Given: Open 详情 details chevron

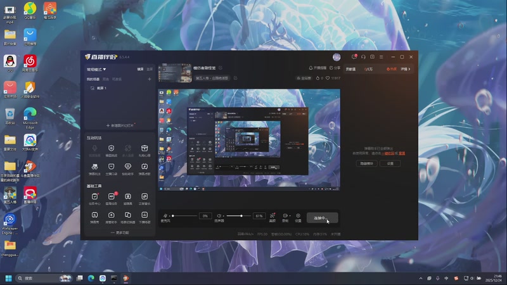Looking at the screenshot, I should 406,69.
